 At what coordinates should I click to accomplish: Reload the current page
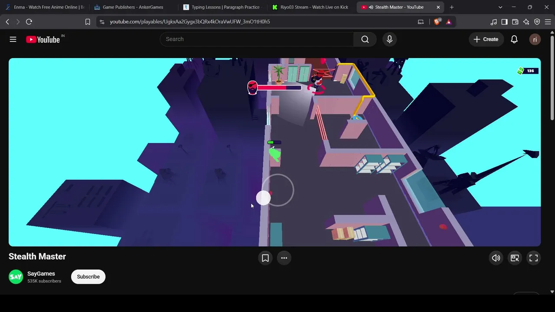click(29, 22)
